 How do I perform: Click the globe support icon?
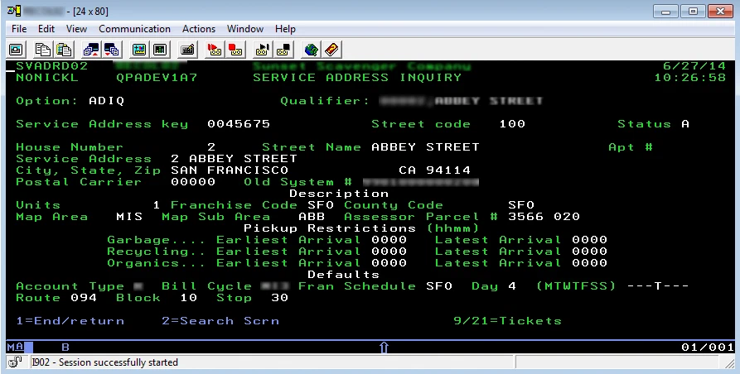[x=311, y=50]
